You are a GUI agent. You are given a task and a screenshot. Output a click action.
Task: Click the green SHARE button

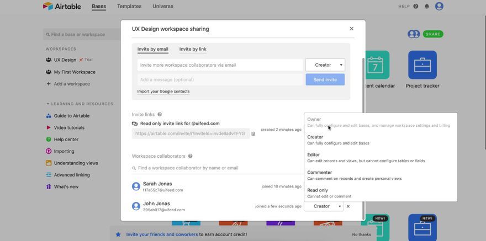(433, 34)
